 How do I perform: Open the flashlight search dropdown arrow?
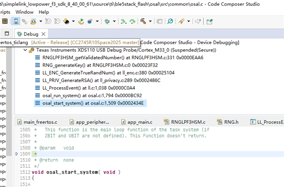[189, 21]
